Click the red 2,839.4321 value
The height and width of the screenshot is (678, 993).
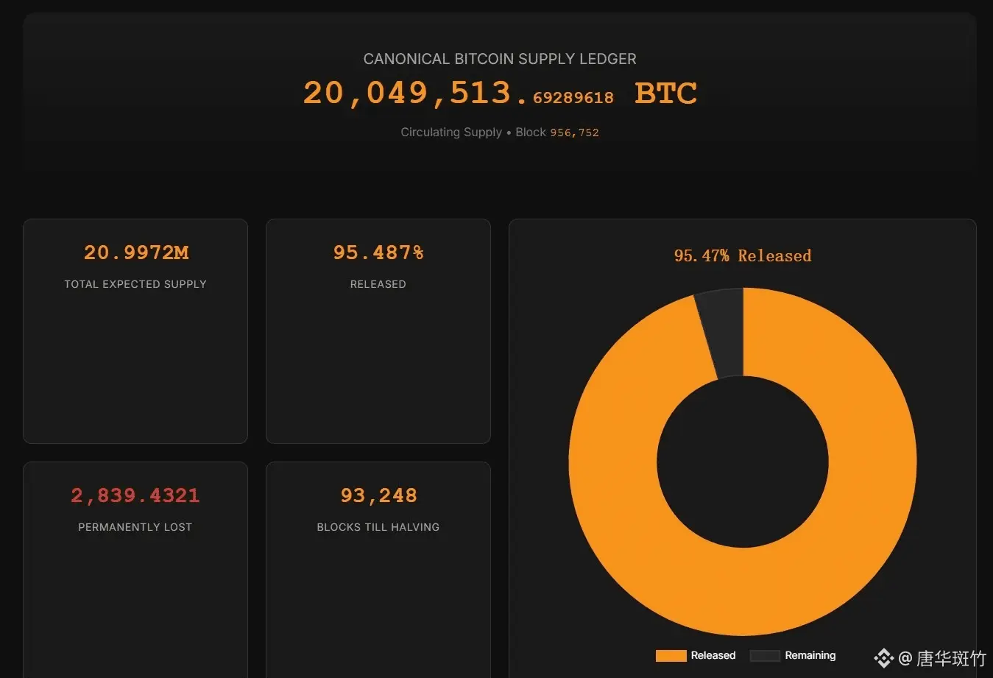click(x=135, y=495)
